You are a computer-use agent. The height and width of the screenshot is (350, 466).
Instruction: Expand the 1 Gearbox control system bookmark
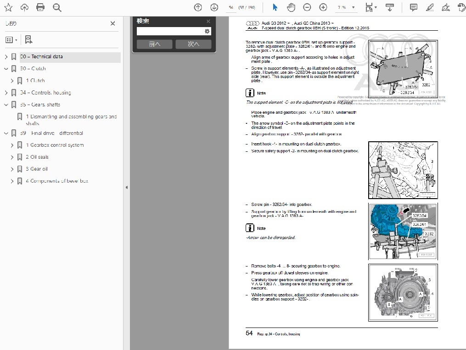click(x=12, y=145)
